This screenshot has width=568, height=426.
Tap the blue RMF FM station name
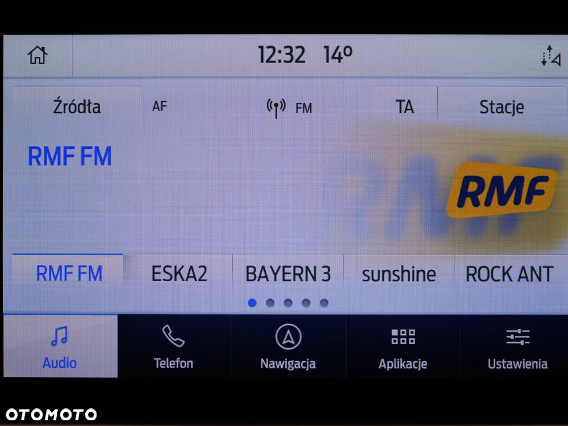pos(70,157)
